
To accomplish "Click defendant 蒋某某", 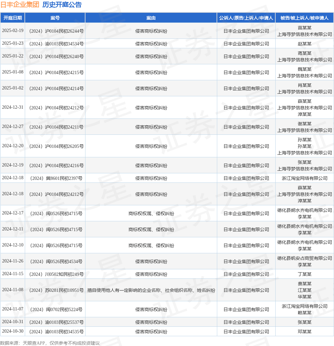I will tap(304, 53).
